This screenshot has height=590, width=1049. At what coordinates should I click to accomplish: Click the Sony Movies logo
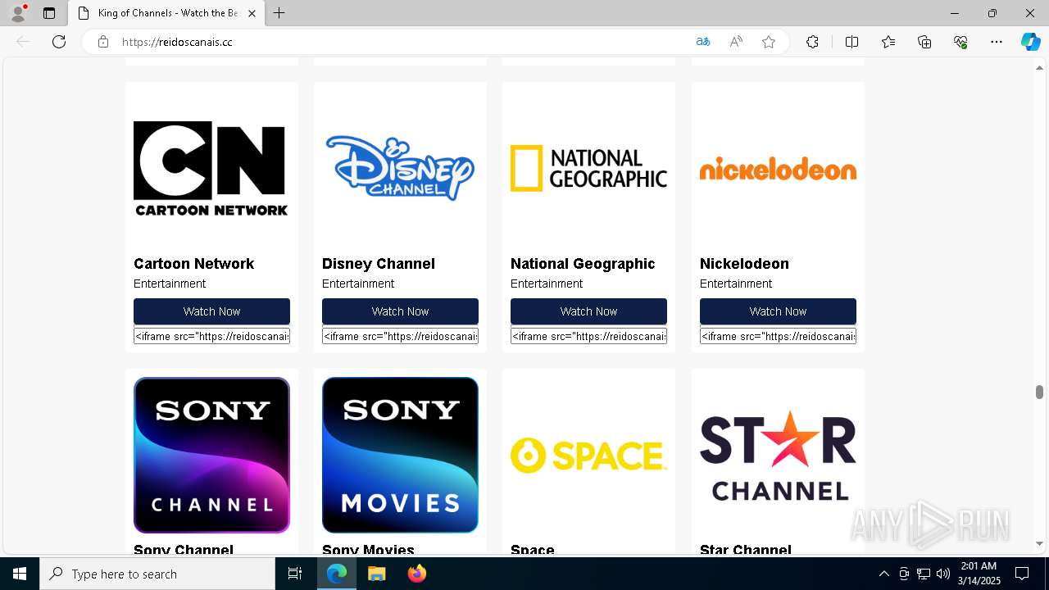[400, 455]
